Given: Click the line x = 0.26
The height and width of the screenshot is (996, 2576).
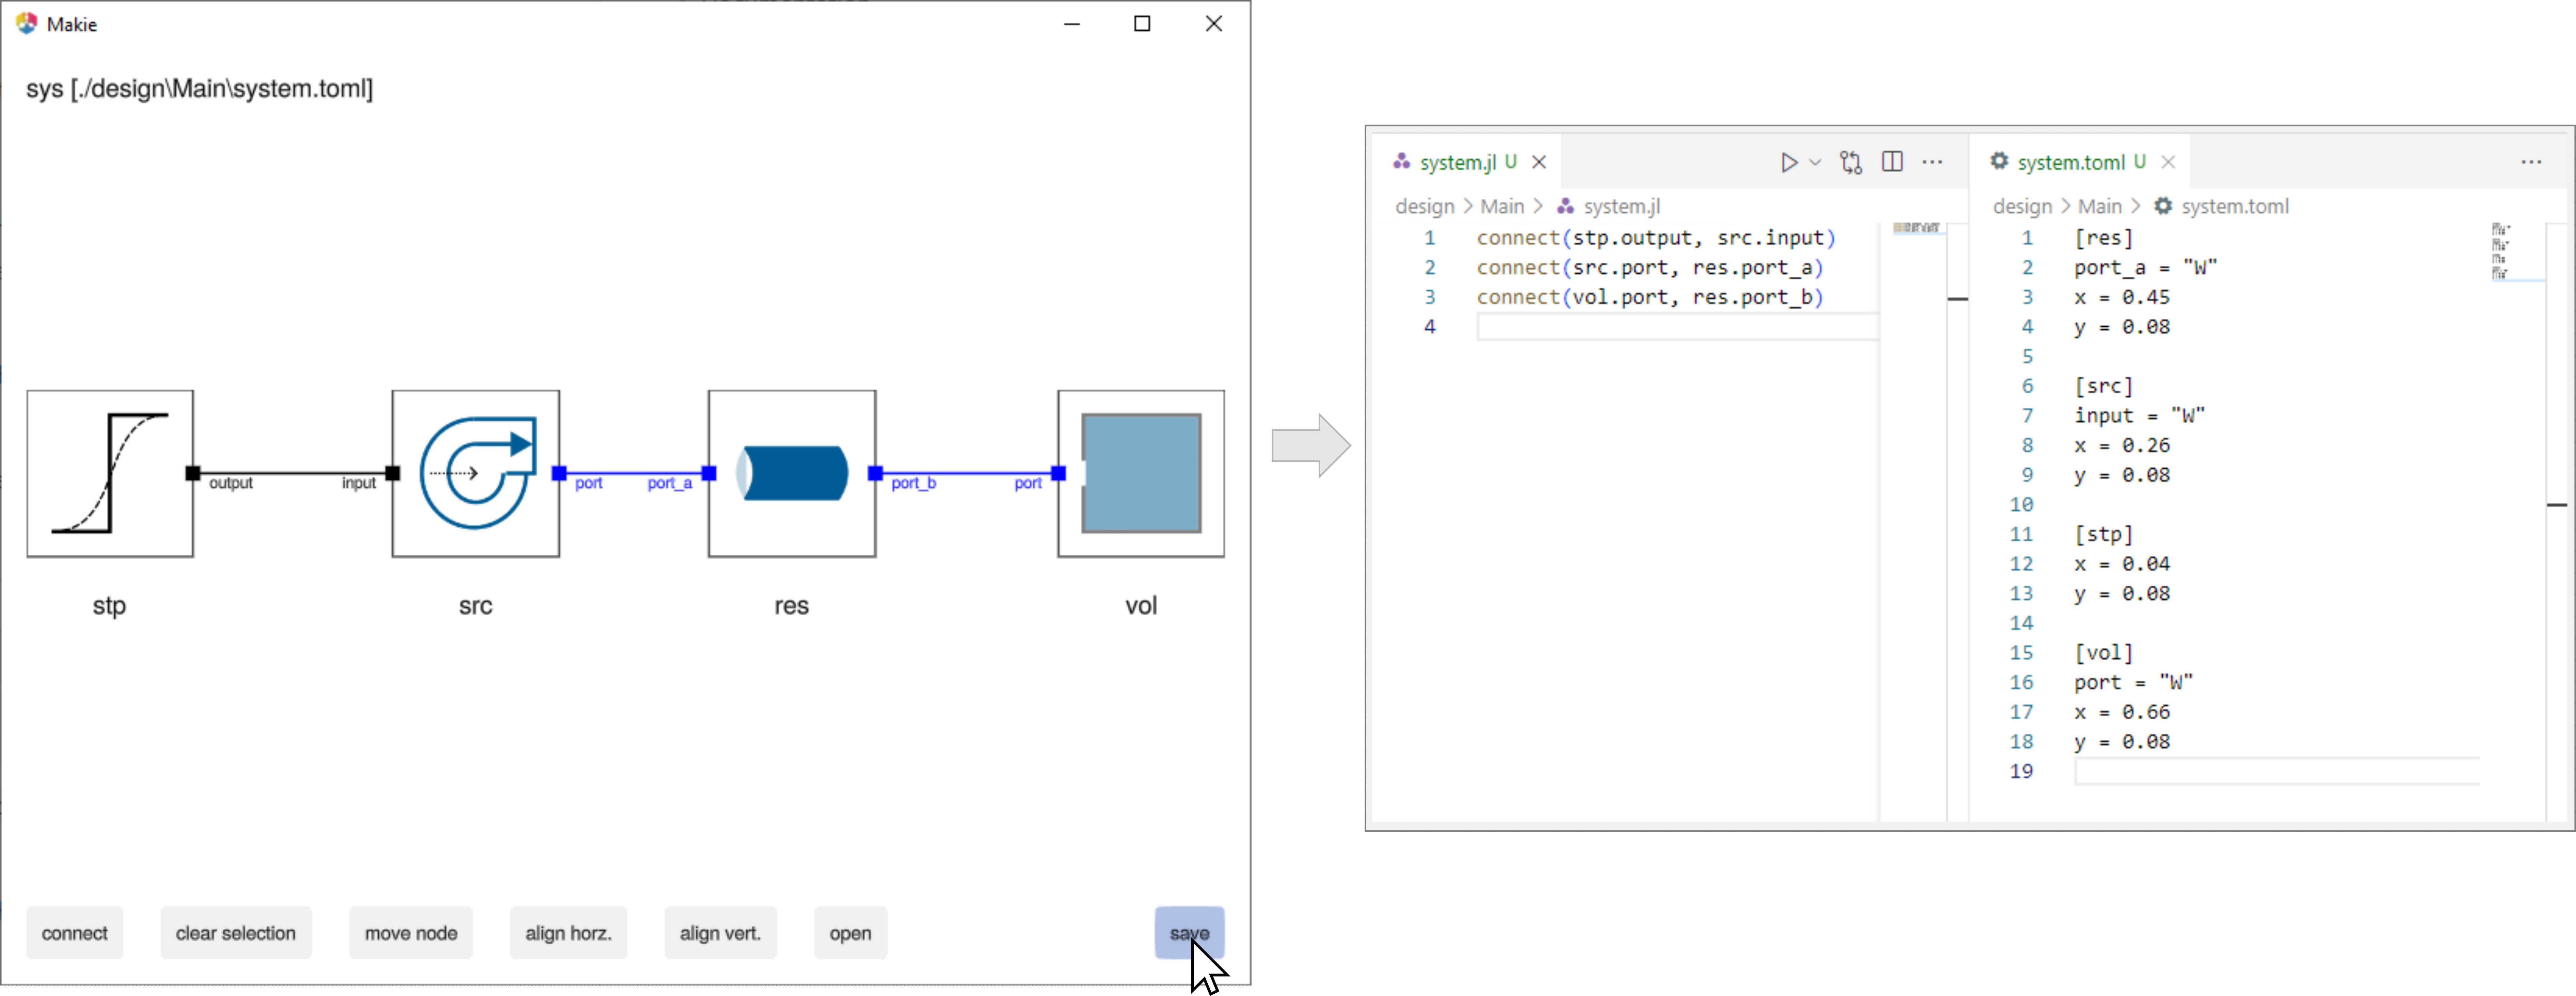Looking at the screenshot, I should coord(2122,445).
